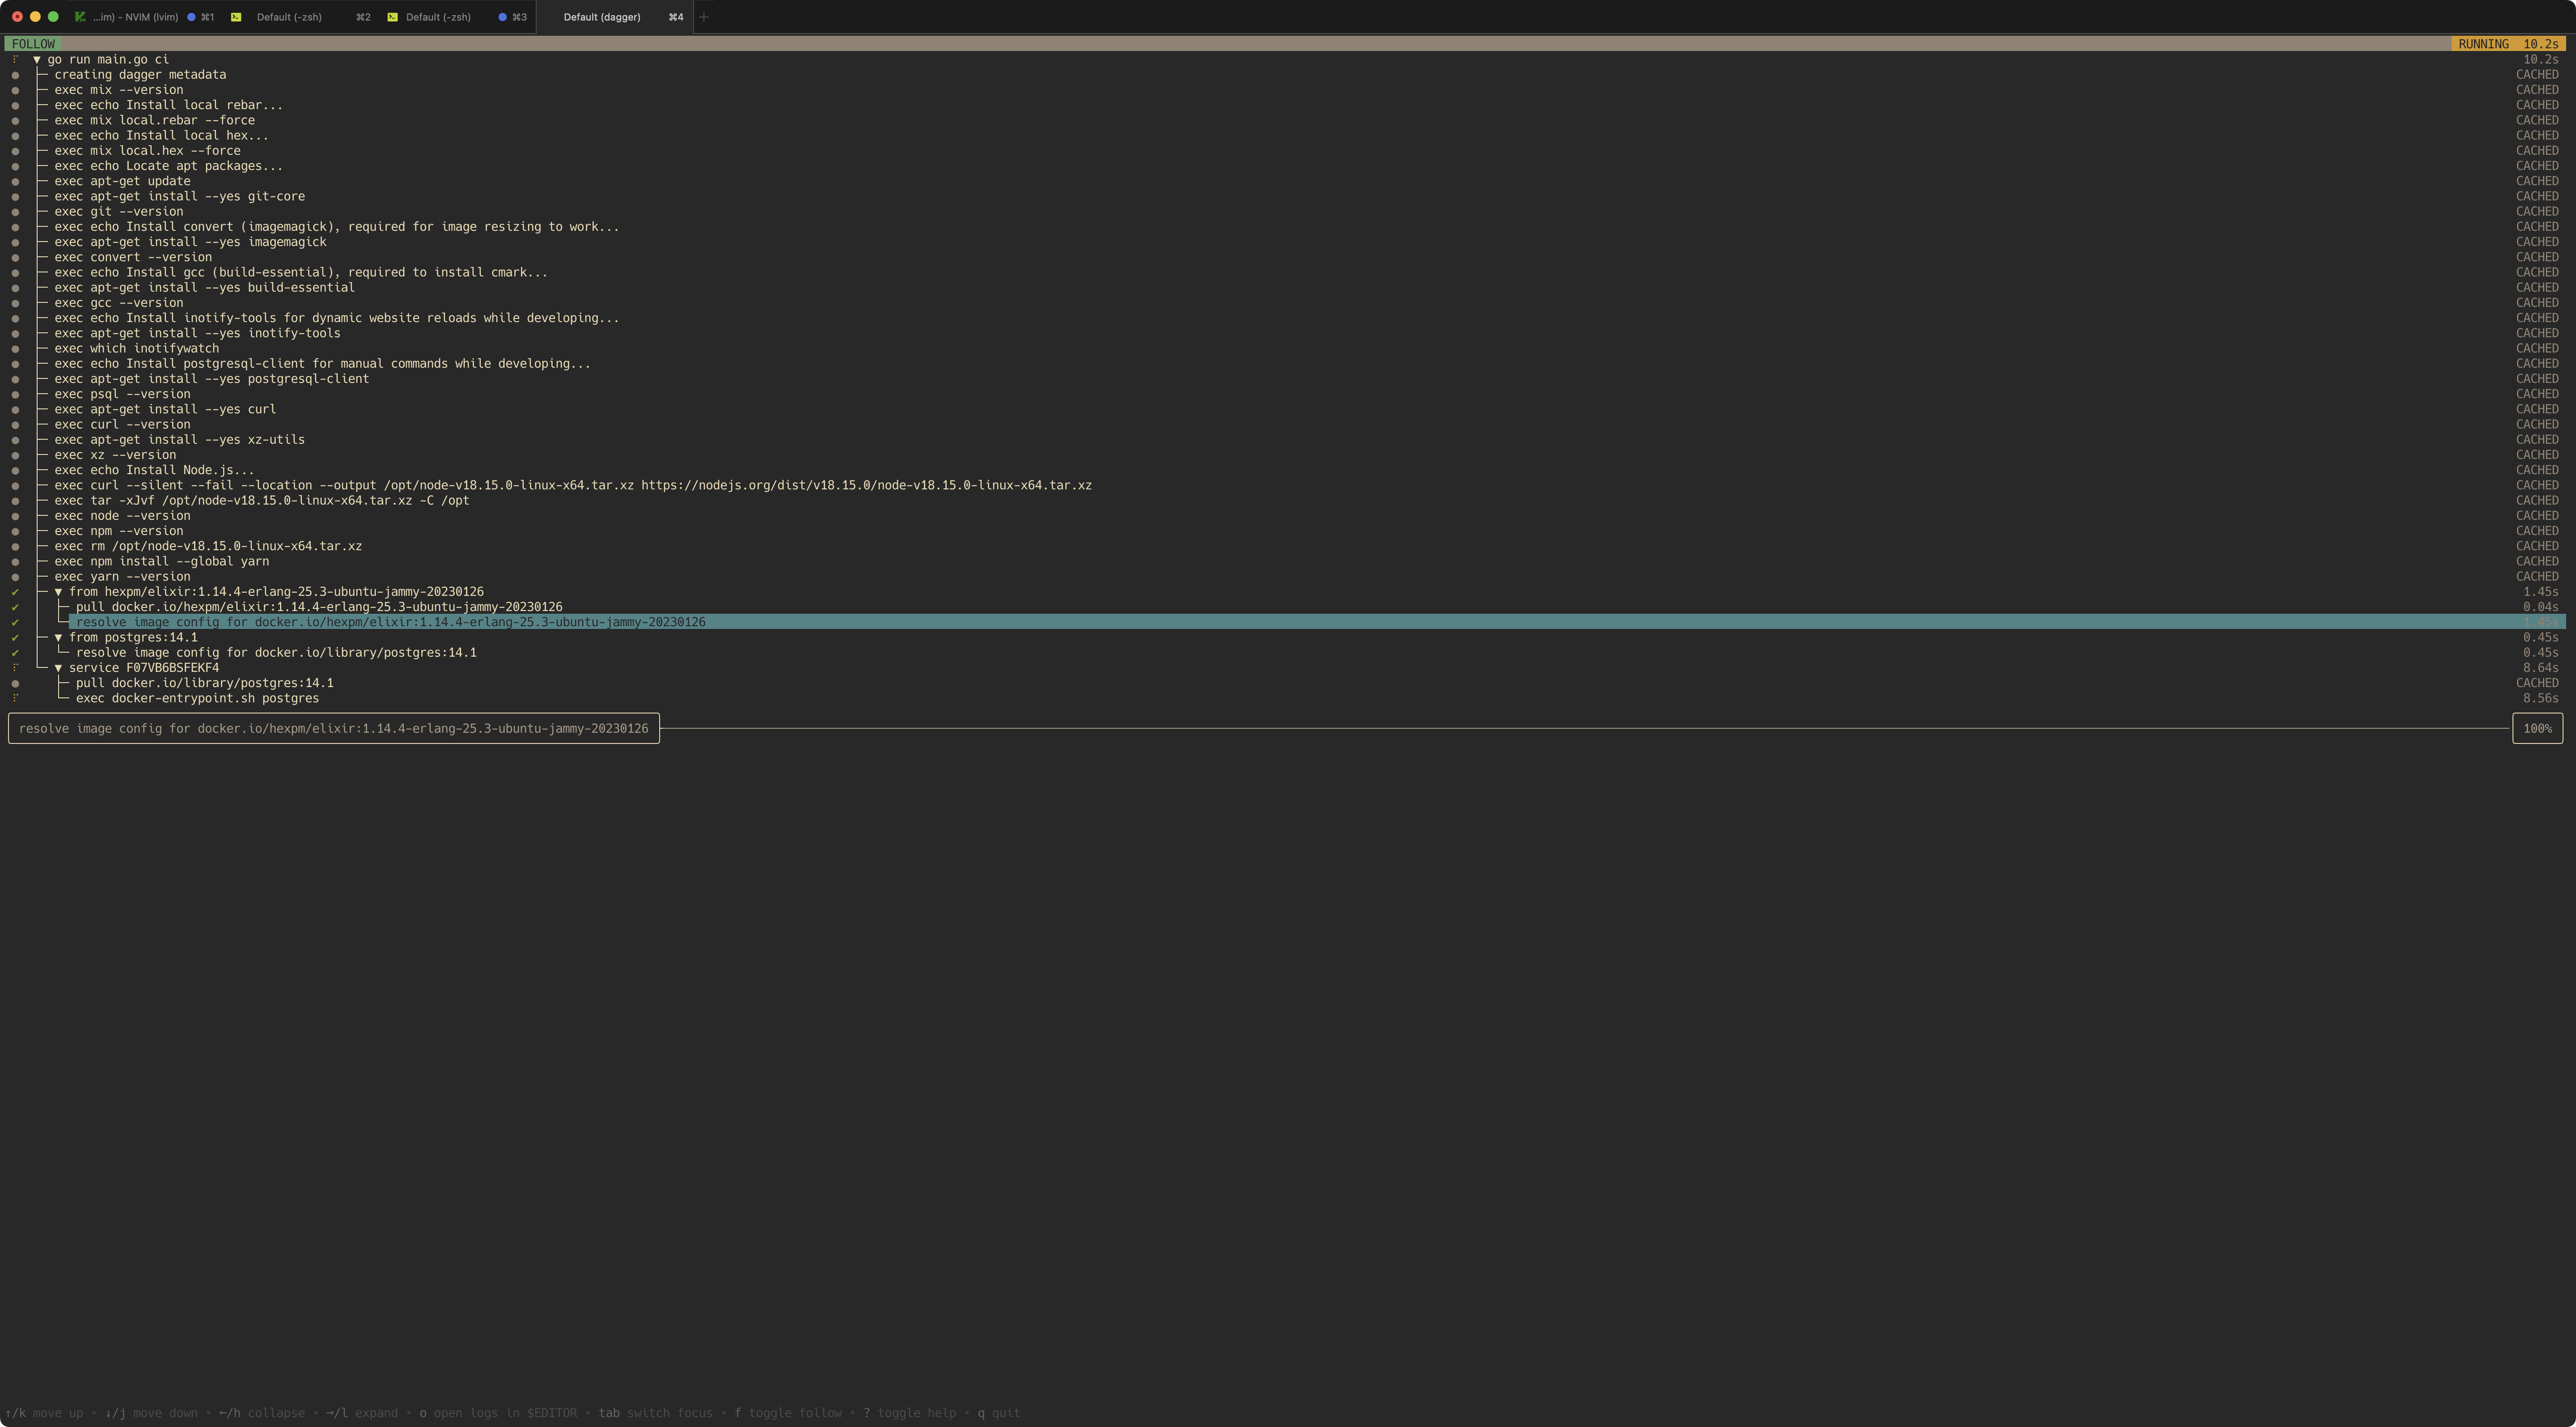
Task: Click the 'o open logs in $EDITOR' hint
Action: pos(498,1413)
